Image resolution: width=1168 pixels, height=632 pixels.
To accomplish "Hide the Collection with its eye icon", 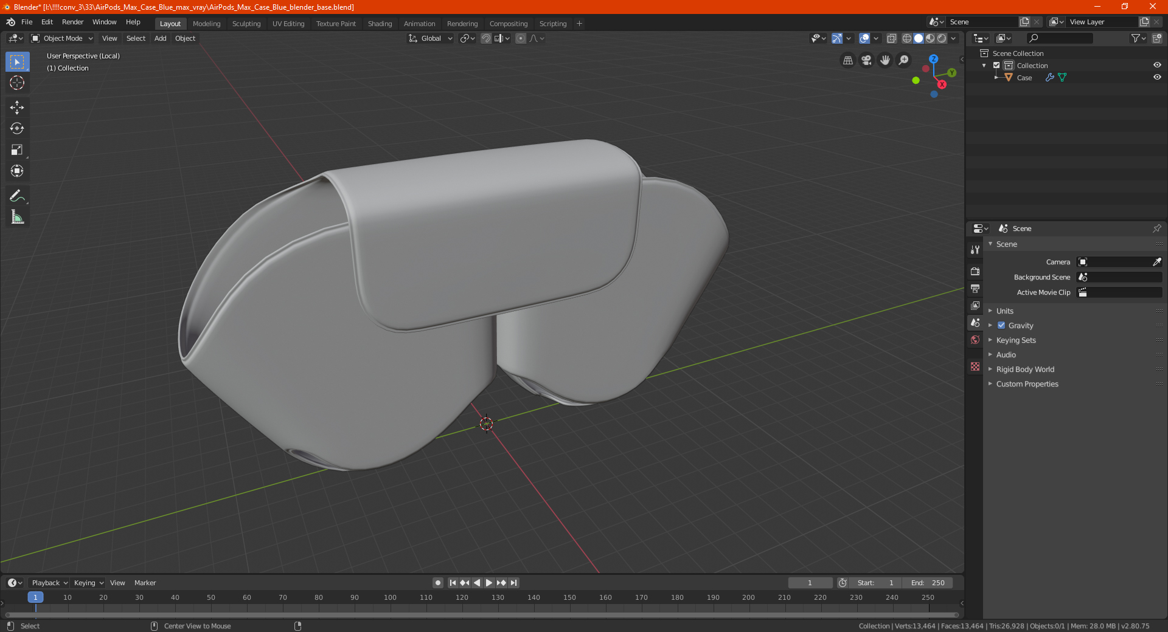I will 1157,65.
